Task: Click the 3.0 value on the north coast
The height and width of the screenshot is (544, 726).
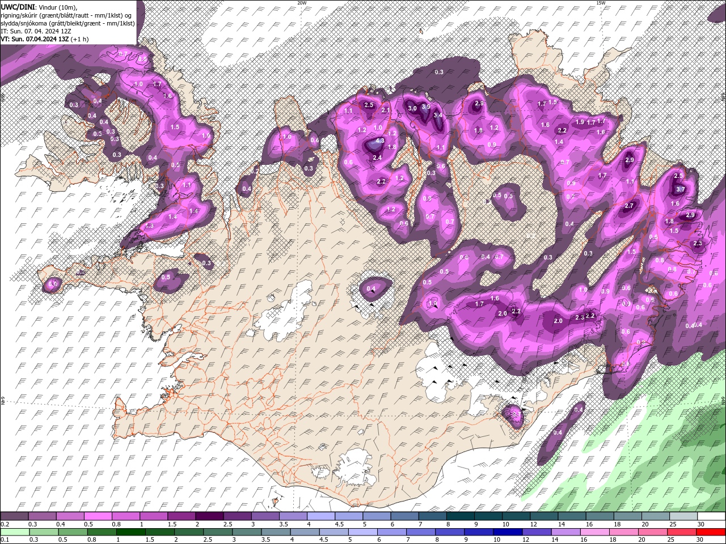Action: pos(412,108)
